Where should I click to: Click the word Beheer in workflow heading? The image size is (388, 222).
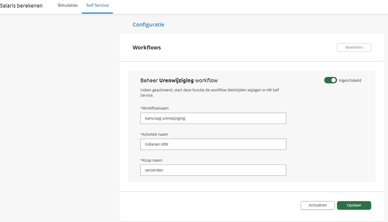[149, 80]
